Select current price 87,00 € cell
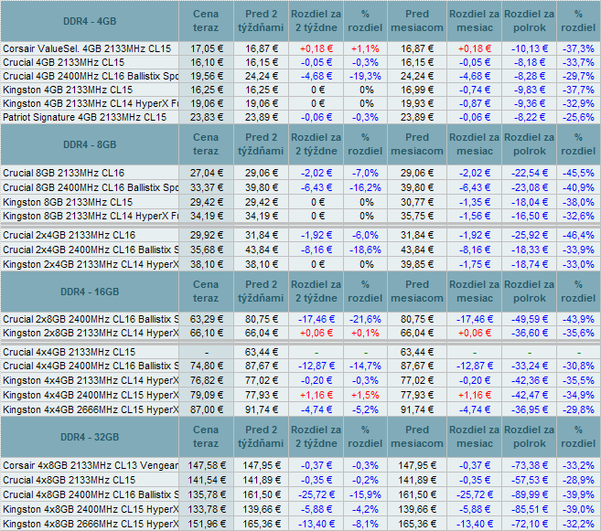Viewport: 601px width, 531px height. coord(206,409)
